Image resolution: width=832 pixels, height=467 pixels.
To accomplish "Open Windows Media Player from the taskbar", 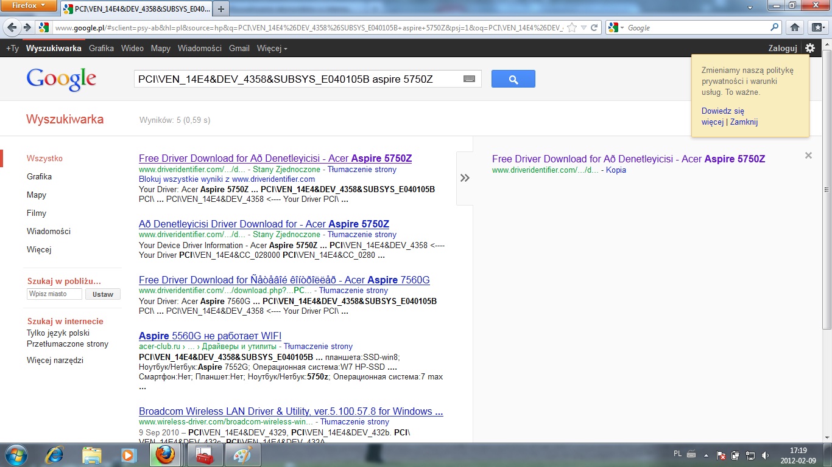I will point(129,455).
